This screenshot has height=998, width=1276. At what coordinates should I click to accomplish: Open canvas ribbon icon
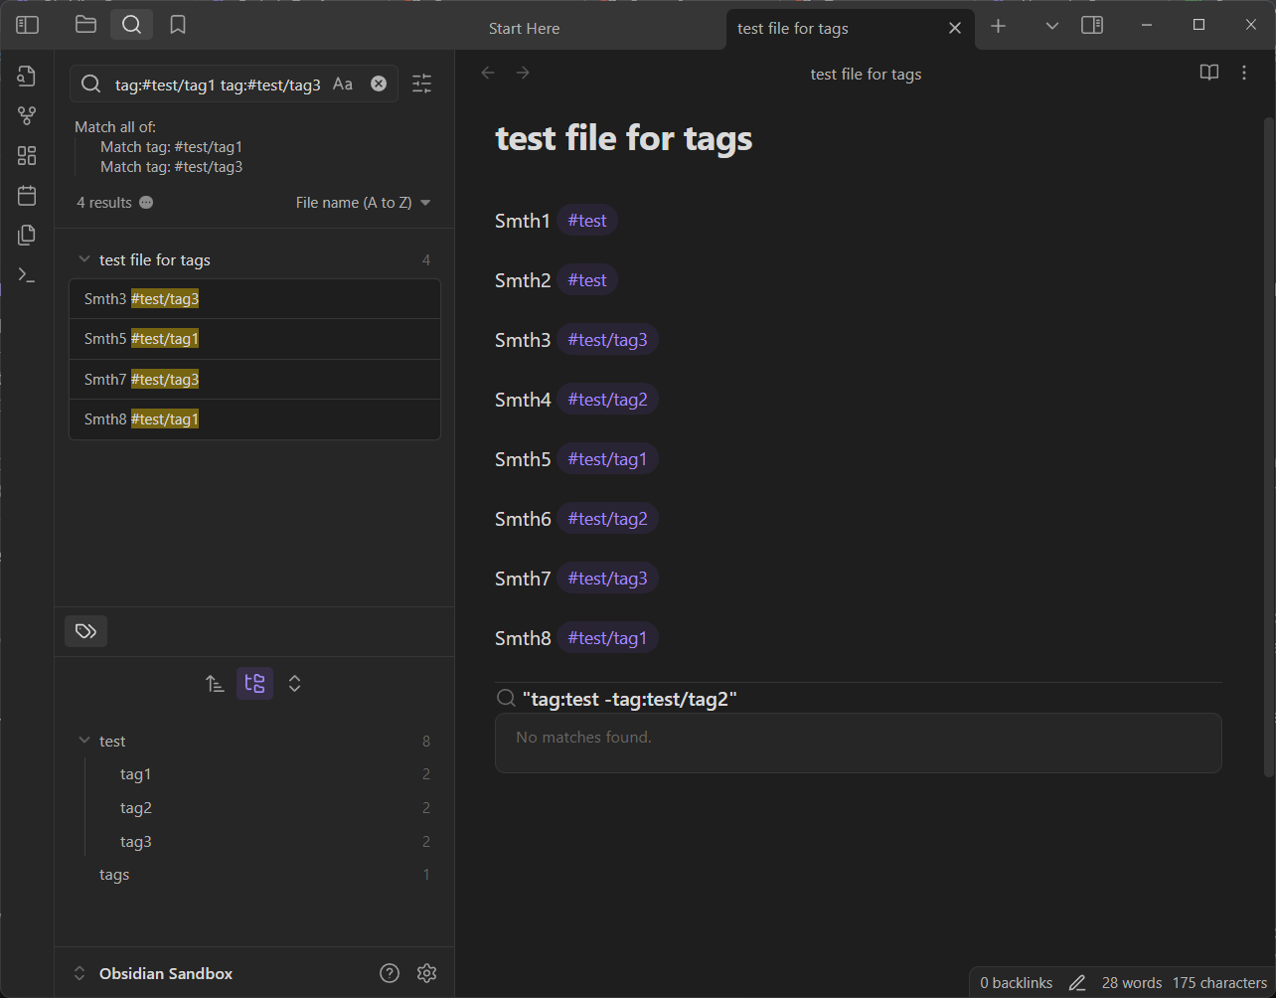27,156
